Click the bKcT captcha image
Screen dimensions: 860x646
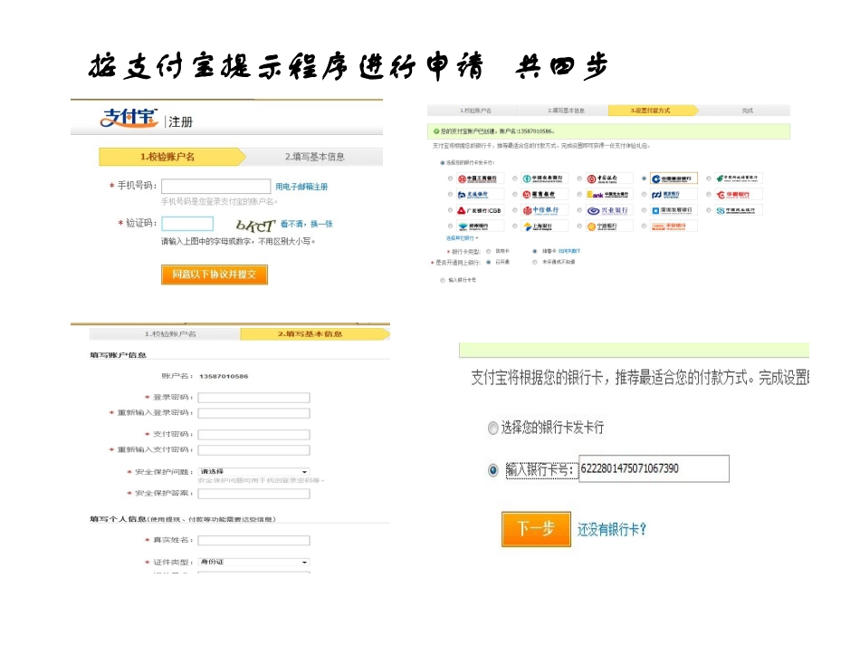click(255, 225)
